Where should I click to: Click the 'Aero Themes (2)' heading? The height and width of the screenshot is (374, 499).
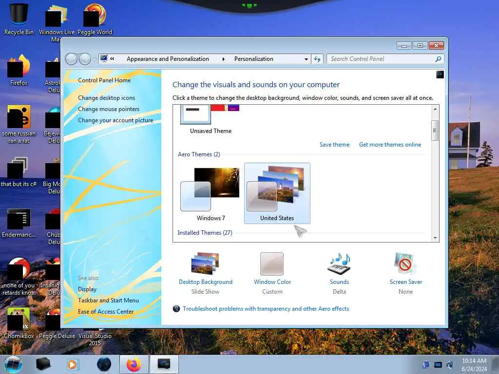199,154
